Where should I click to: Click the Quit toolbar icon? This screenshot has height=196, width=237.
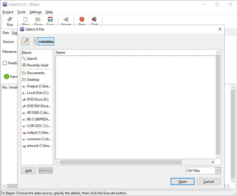[x=94, y=19]
